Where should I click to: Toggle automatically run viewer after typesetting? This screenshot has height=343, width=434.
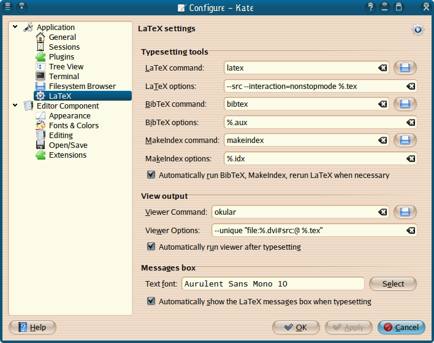point(151,247)
